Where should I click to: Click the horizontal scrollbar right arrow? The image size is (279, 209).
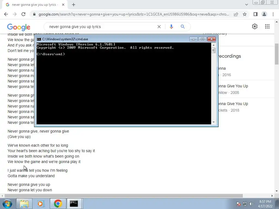pyautogui.click(x=272, y=196)
